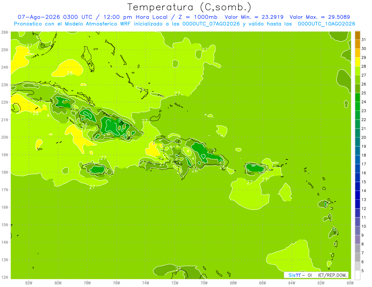Click the '64W' longitude axis label
Viewport: 372px width, 287px height.
[292, 283]
